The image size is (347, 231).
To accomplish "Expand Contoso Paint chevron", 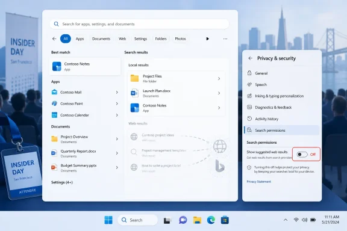I will 117,103.
